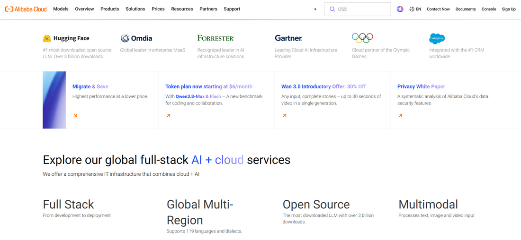The width and height of the screenshot is (521, 240).
Task: Click the Hugging Face logo
Action: [x=66, y=38]
